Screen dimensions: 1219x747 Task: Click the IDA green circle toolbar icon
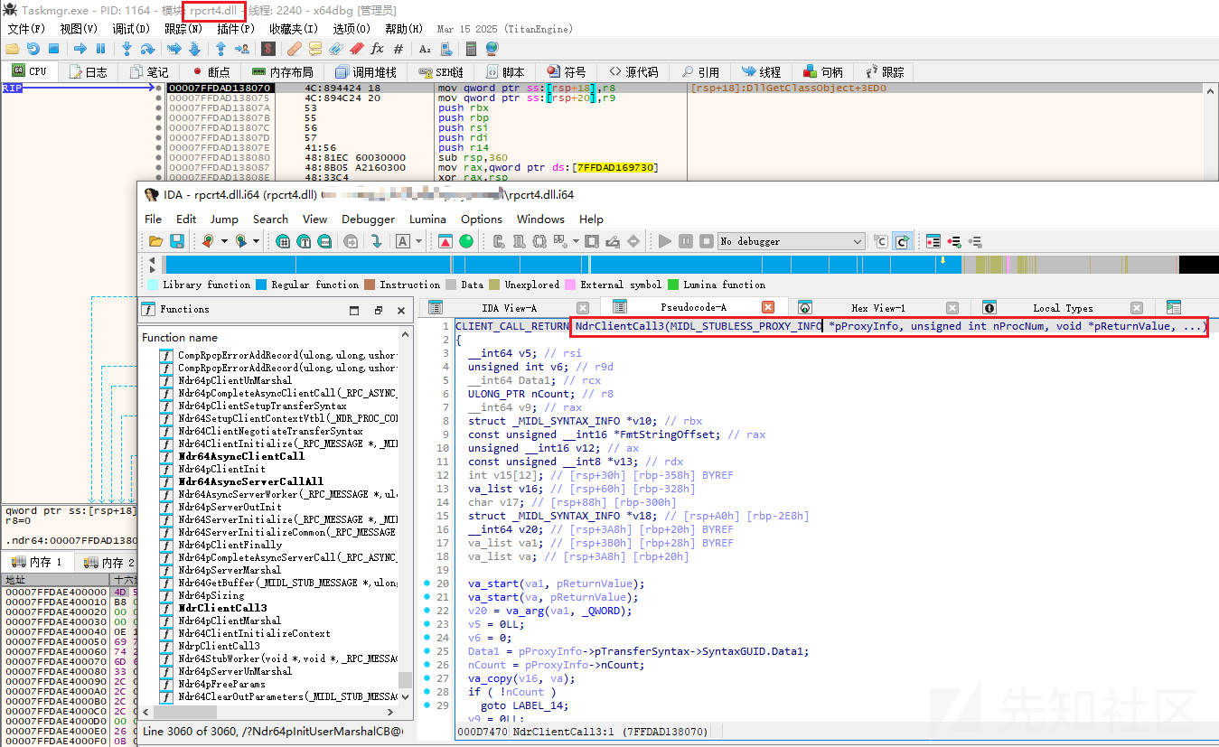pyautogui.click(x=466, y=241)
